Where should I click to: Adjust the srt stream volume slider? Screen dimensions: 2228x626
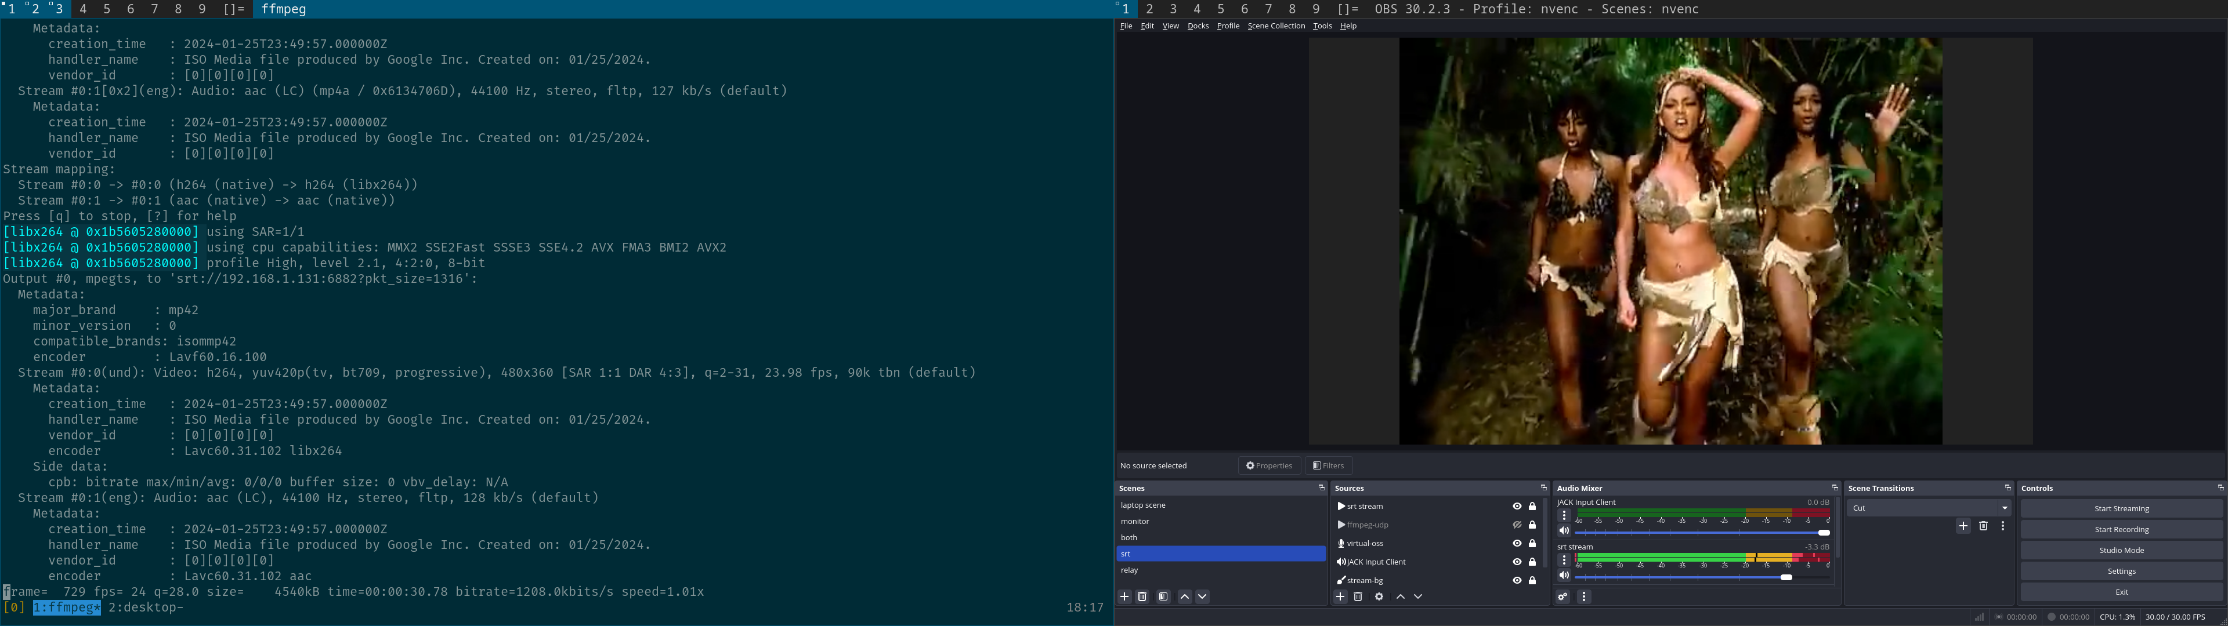[1786, 577]
